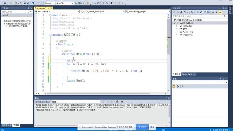Switch to the Team Explorer tab
233x131 pixels.
(x=189, y=74)
